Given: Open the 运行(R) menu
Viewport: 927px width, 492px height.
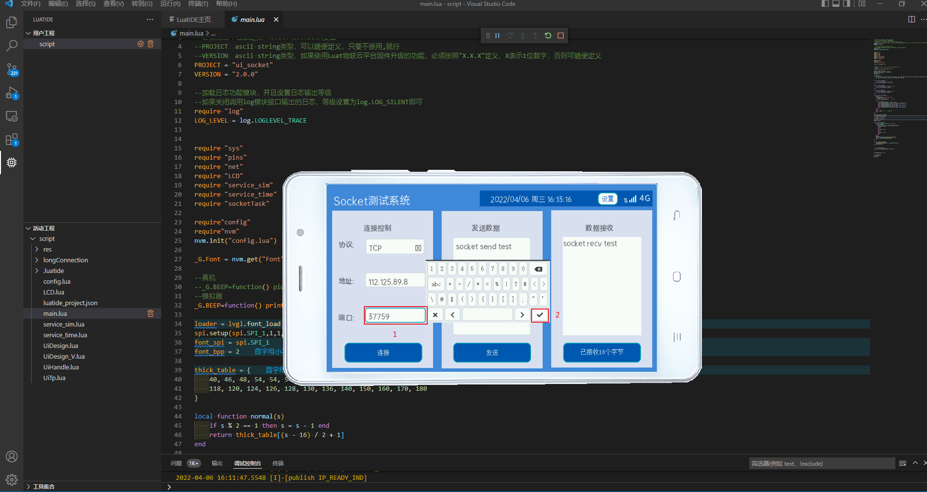Looking at the screenshot, I should pyautogui.click(x=170, y=4).
